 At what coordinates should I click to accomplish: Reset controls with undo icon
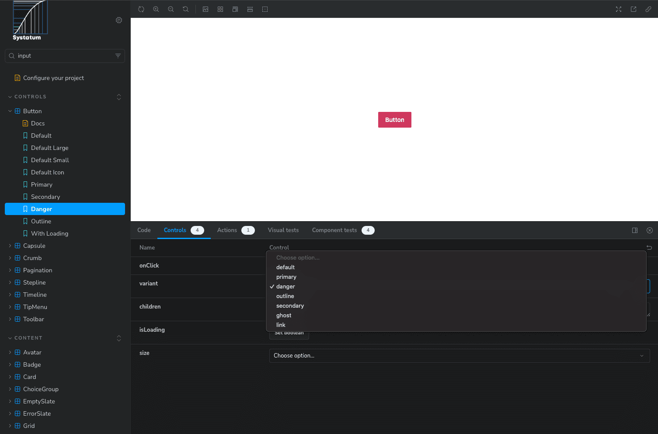tap(649, 247)
